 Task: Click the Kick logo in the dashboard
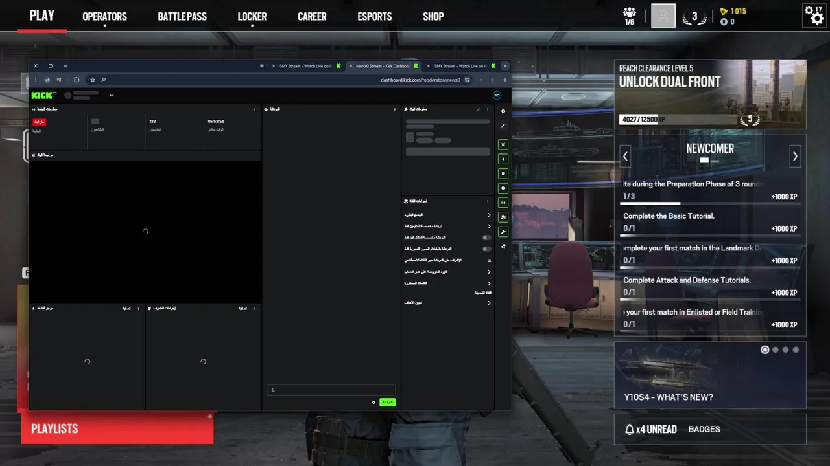coord(44,95)
